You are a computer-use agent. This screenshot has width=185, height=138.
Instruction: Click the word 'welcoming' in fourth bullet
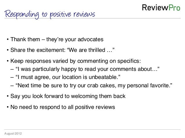click(x=84, y=96)
